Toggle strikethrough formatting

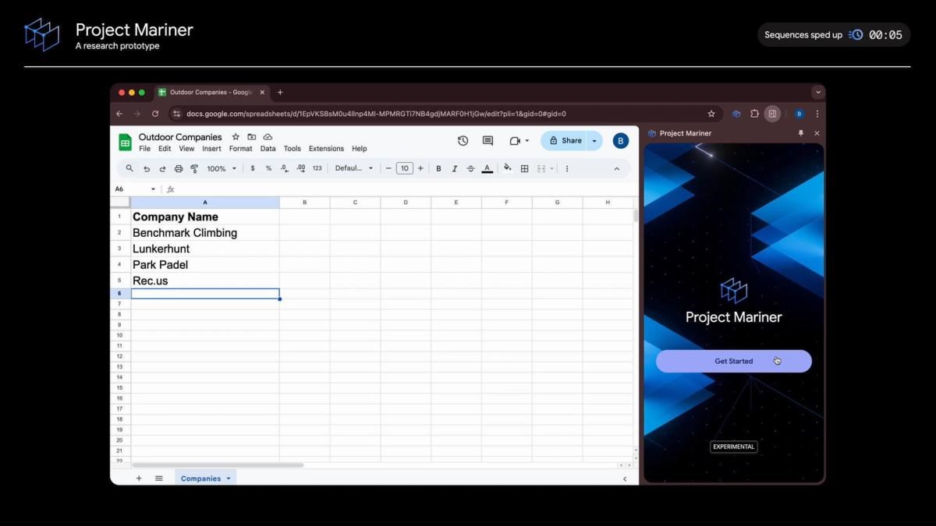pyautogui.click(x=470, y=168)
